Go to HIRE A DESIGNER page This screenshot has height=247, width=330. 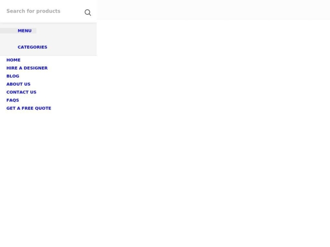(27, 68)
